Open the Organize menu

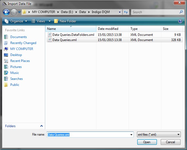(16, 21)
